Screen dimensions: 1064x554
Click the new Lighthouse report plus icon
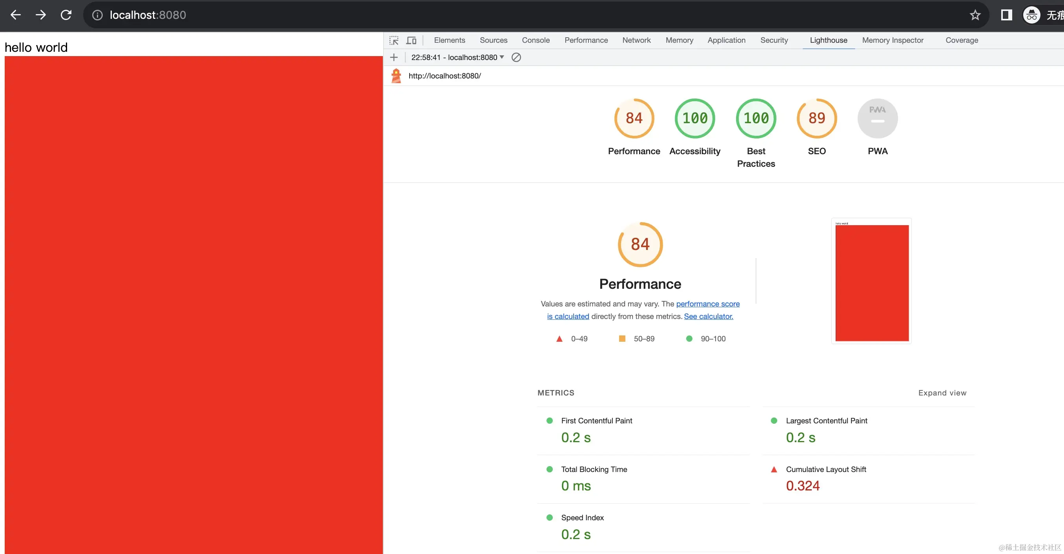(x=394, y=57)
